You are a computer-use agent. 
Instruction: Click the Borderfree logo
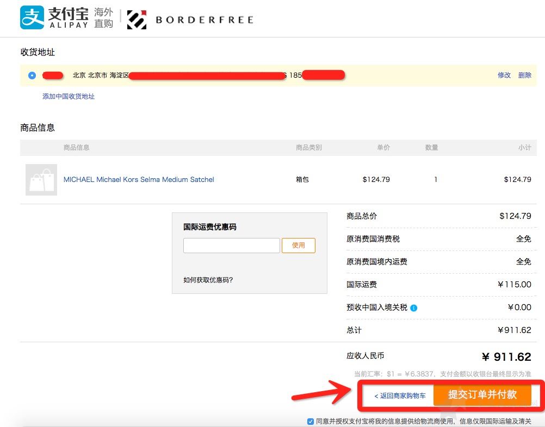click(190, 20)
